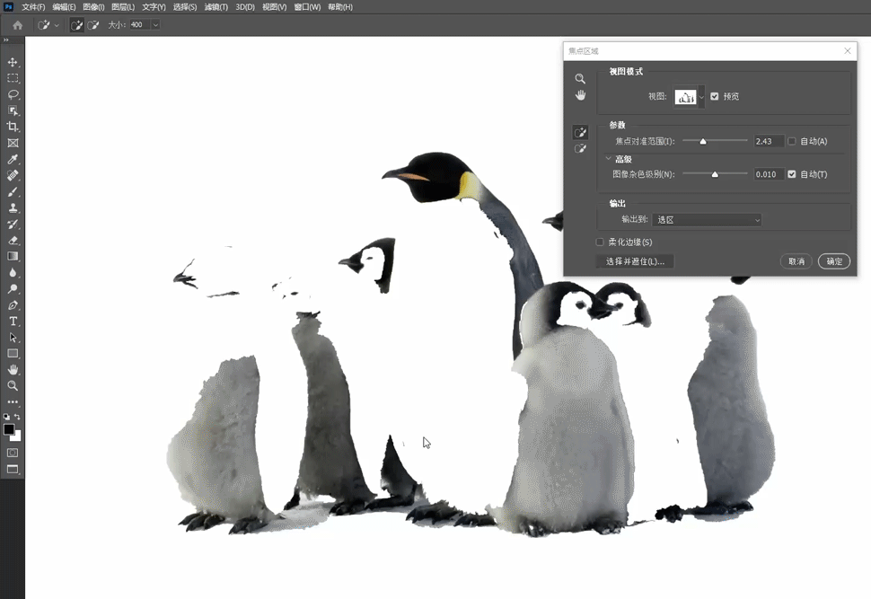Select the Horizontal Type tool
The height and width of the screenshot is (599, 871).
13,322
